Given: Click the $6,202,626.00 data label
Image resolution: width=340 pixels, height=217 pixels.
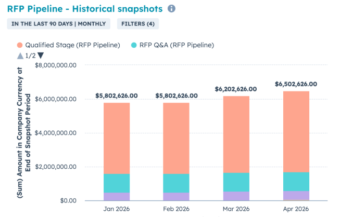Looking at the screenshot, I should [x=236, y=89].
